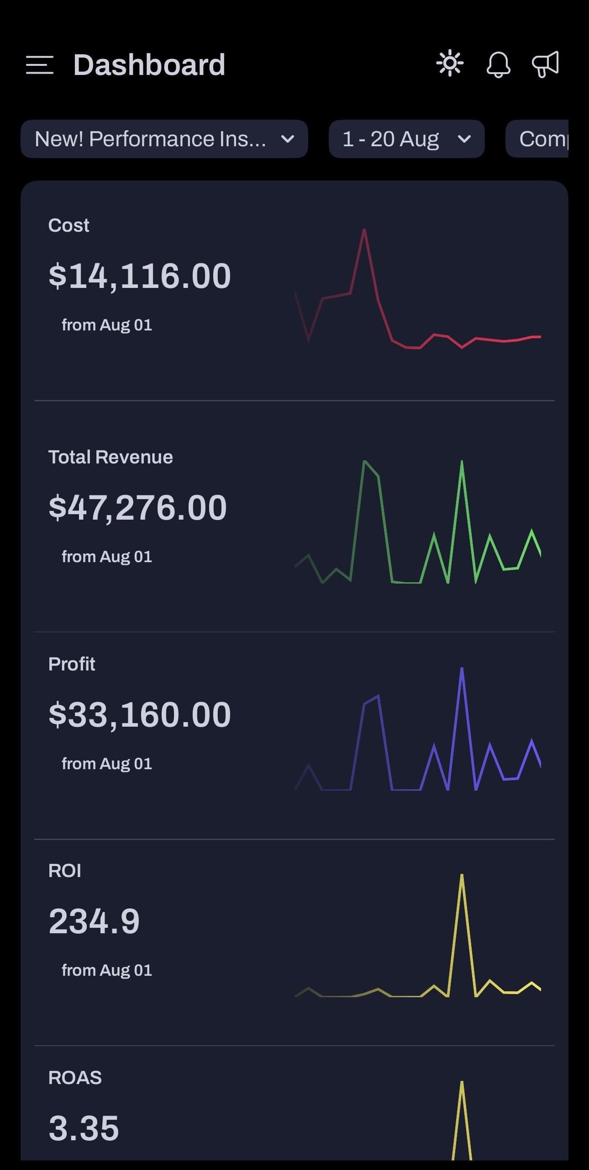Select the Cost value $14,116.00
Viewport: 589px width, 1170px height.
[x=139, y=276]
